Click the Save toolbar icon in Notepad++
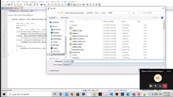Viewport: 173px width, 97px height. click(8, 5)
